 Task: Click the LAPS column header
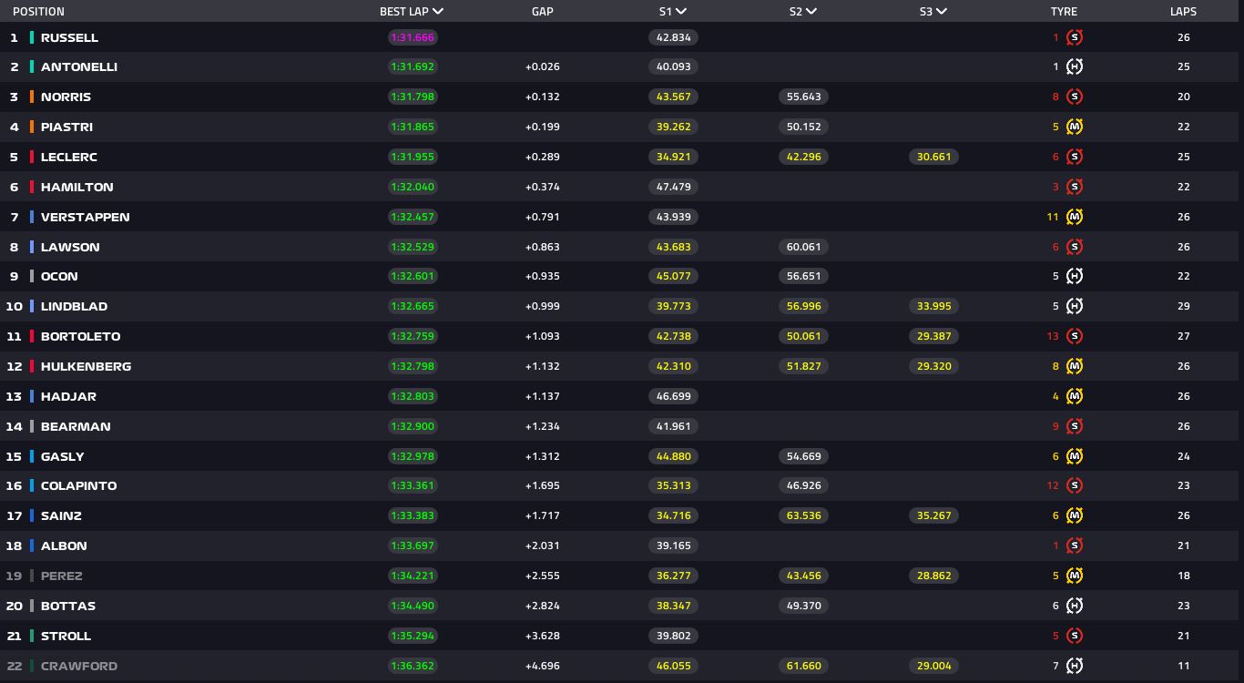click(1183, 12)
